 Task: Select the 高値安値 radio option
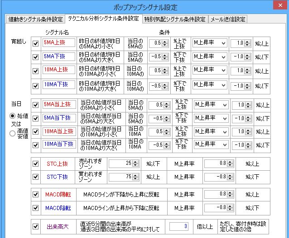point(13,133)
